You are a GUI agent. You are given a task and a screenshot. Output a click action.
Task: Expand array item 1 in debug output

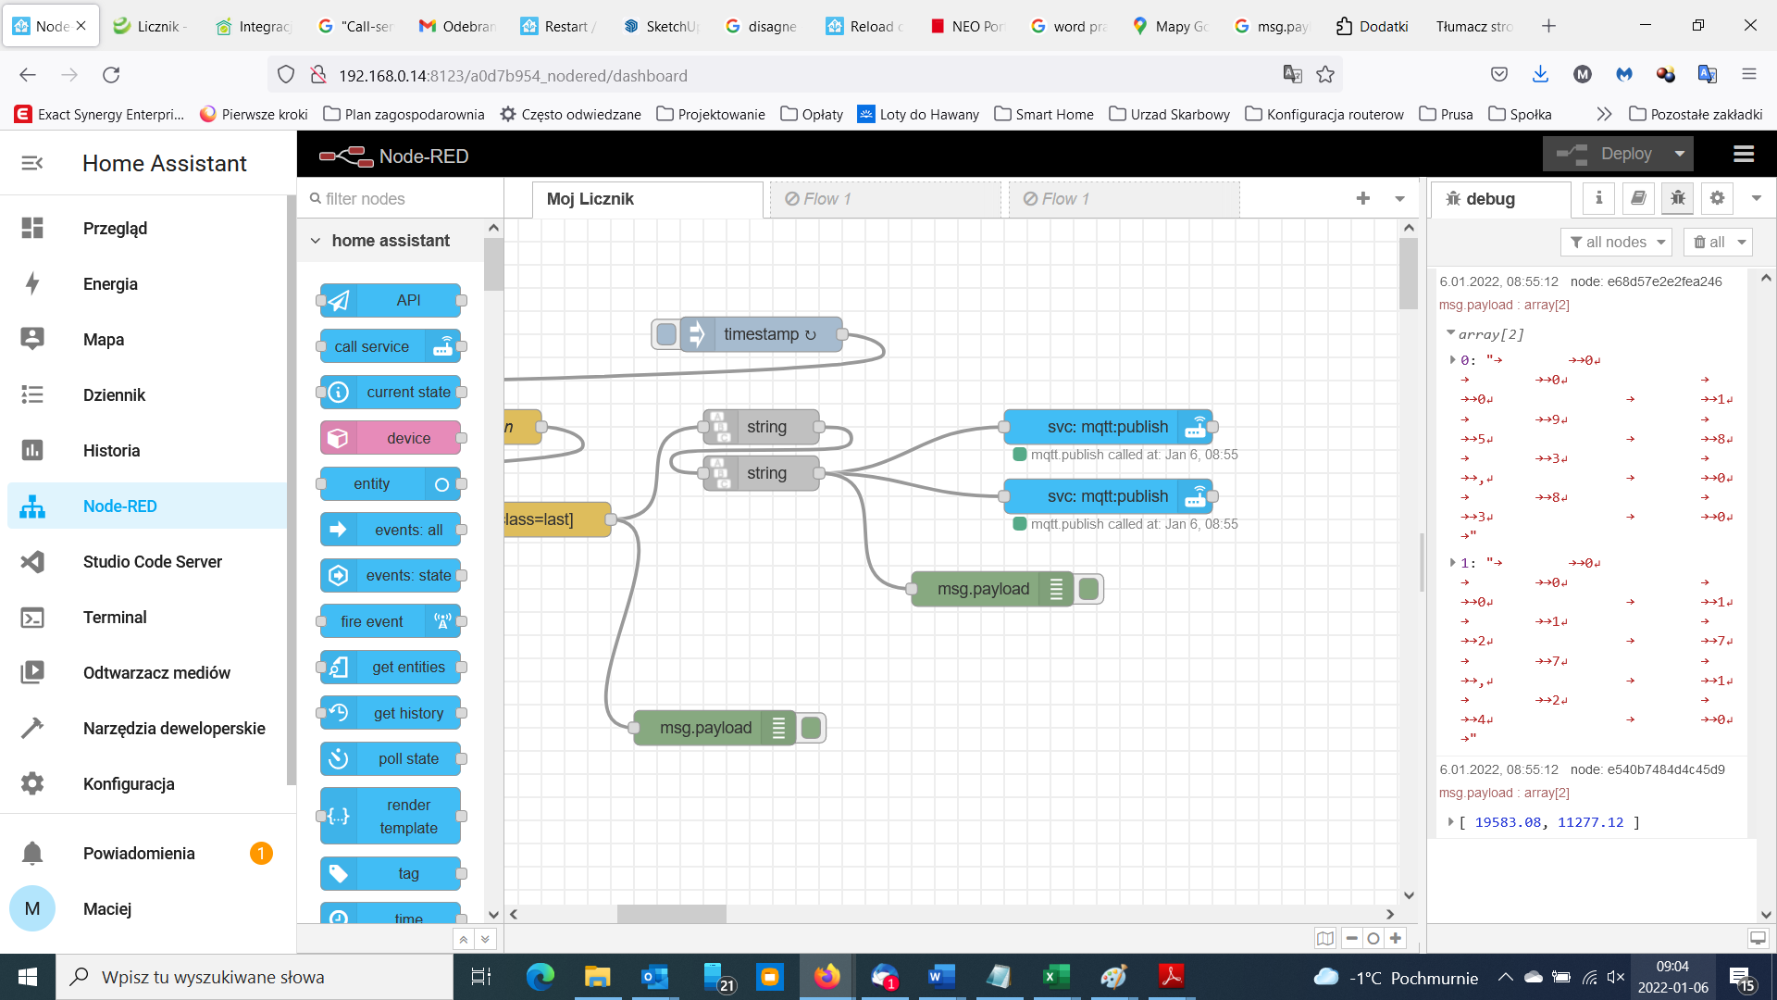click(1453, 562)
